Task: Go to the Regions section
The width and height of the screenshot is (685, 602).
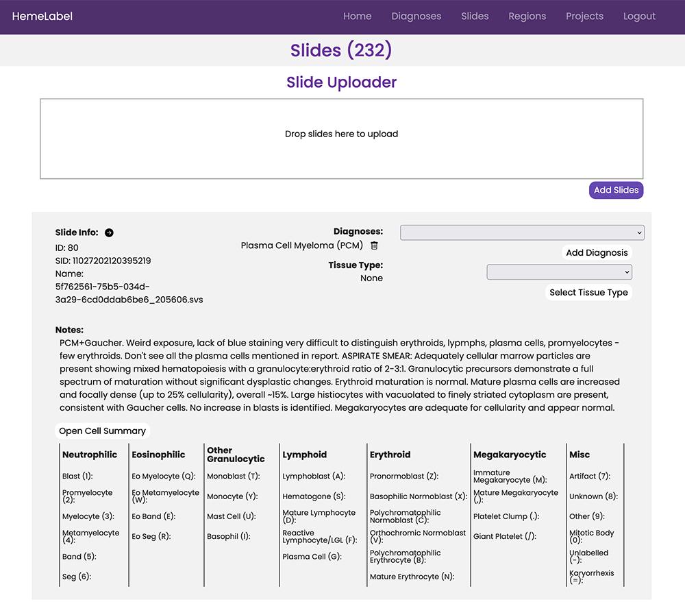Action: 527,16
